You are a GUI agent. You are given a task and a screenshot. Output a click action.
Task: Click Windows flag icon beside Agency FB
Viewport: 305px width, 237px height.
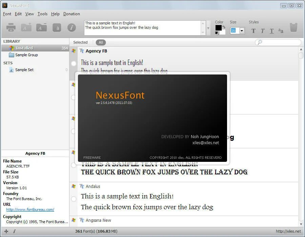click(74, 51)
